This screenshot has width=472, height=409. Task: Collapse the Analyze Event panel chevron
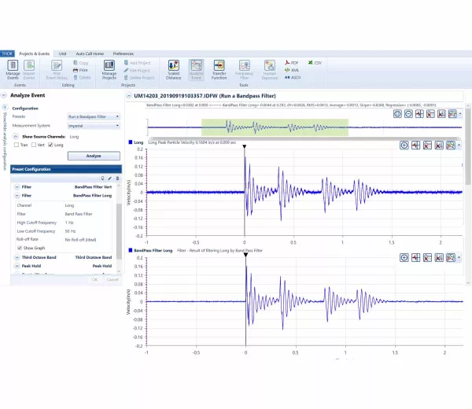pyautogui.click(x=4, y=95)
